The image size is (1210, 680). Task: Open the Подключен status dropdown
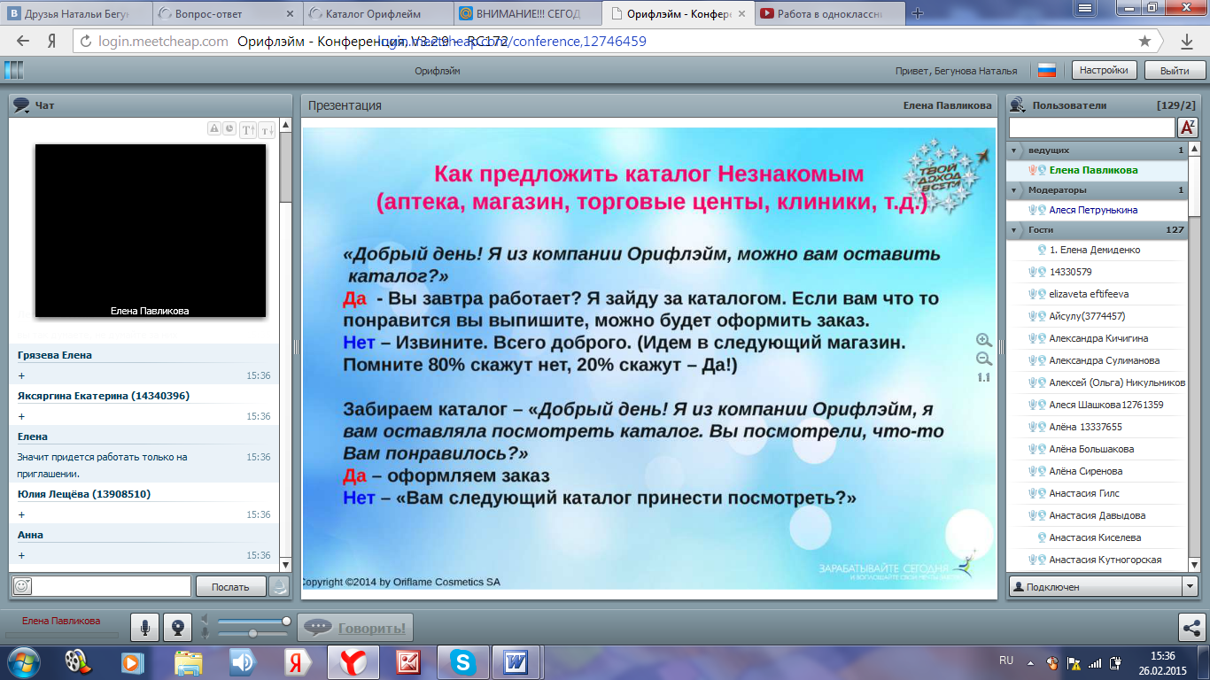tap(1190, 586)
